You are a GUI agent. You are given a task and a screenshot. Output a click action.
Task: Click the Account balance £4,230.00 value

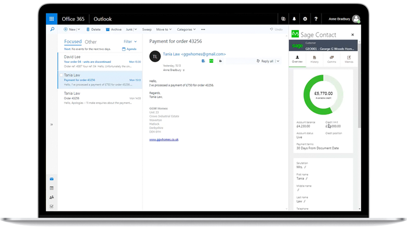click(x=303, y=126)
